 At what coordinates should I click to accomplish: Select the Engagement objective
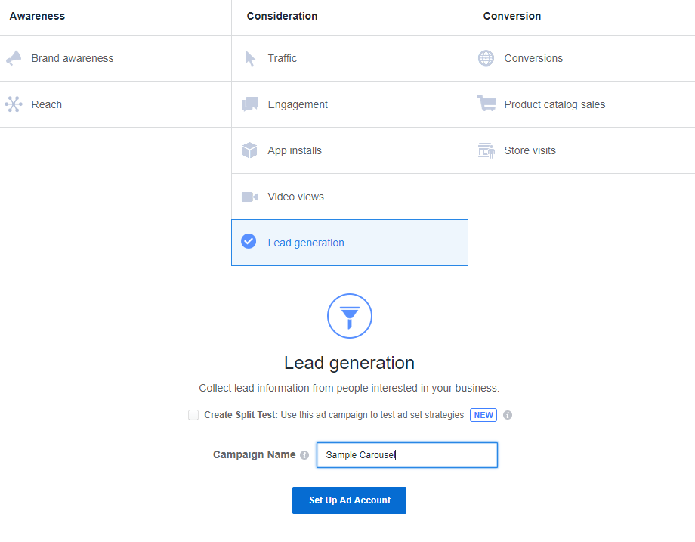pyautogui.click(x=298, y=104)
